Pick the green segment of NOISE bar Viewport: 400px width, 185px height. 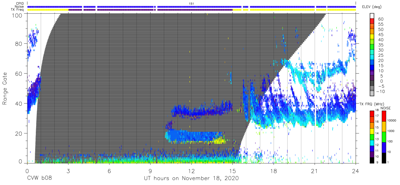point(384,137)
